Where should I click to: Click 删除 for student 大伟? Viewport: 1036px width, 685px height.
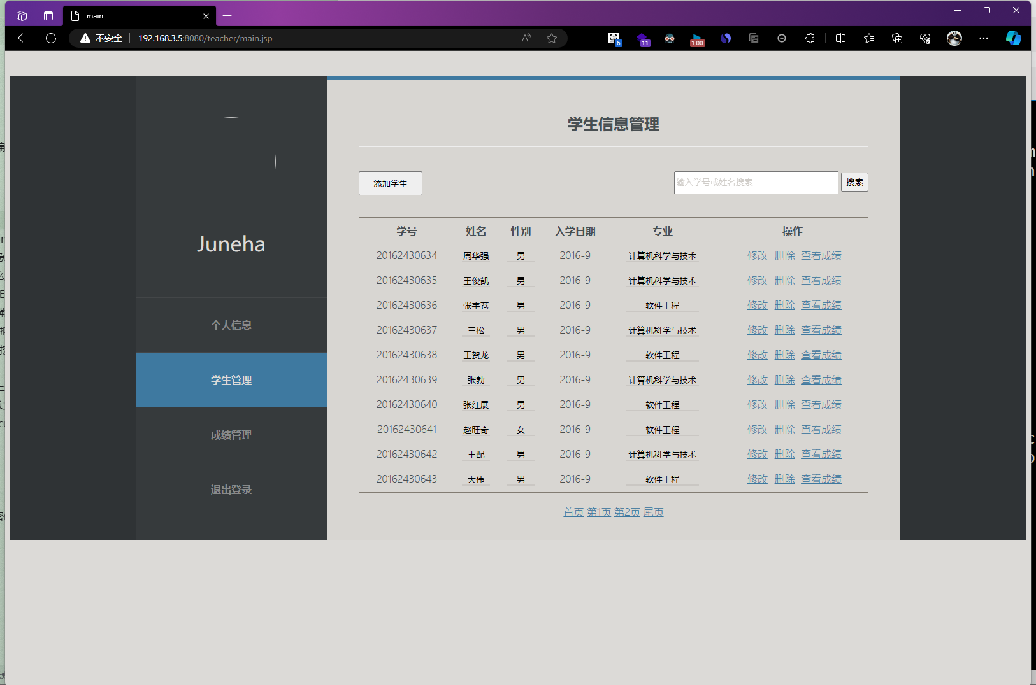coord(785,479)
